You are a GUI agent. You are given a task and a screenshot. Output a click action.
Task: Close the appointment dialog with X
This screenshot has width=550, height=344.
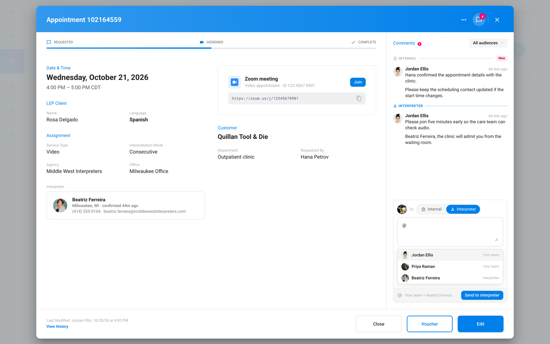point(497,20)
